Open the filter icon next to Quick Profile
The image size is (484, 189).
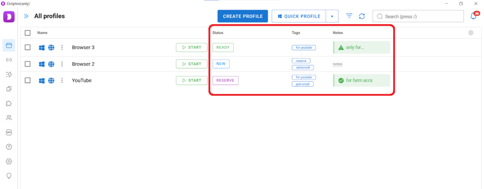click(x=349, y=16)
